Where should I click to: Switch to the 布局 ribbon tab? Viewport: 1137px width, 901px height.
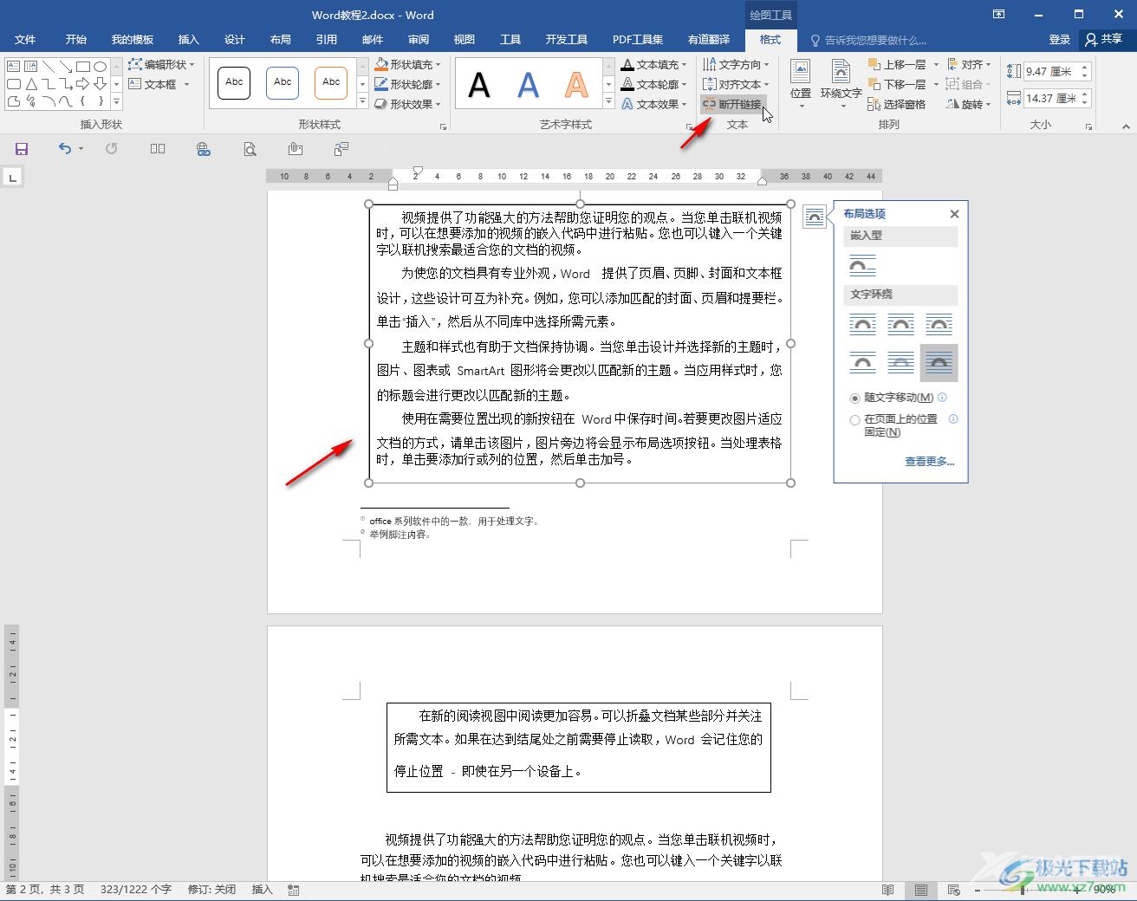280,39
